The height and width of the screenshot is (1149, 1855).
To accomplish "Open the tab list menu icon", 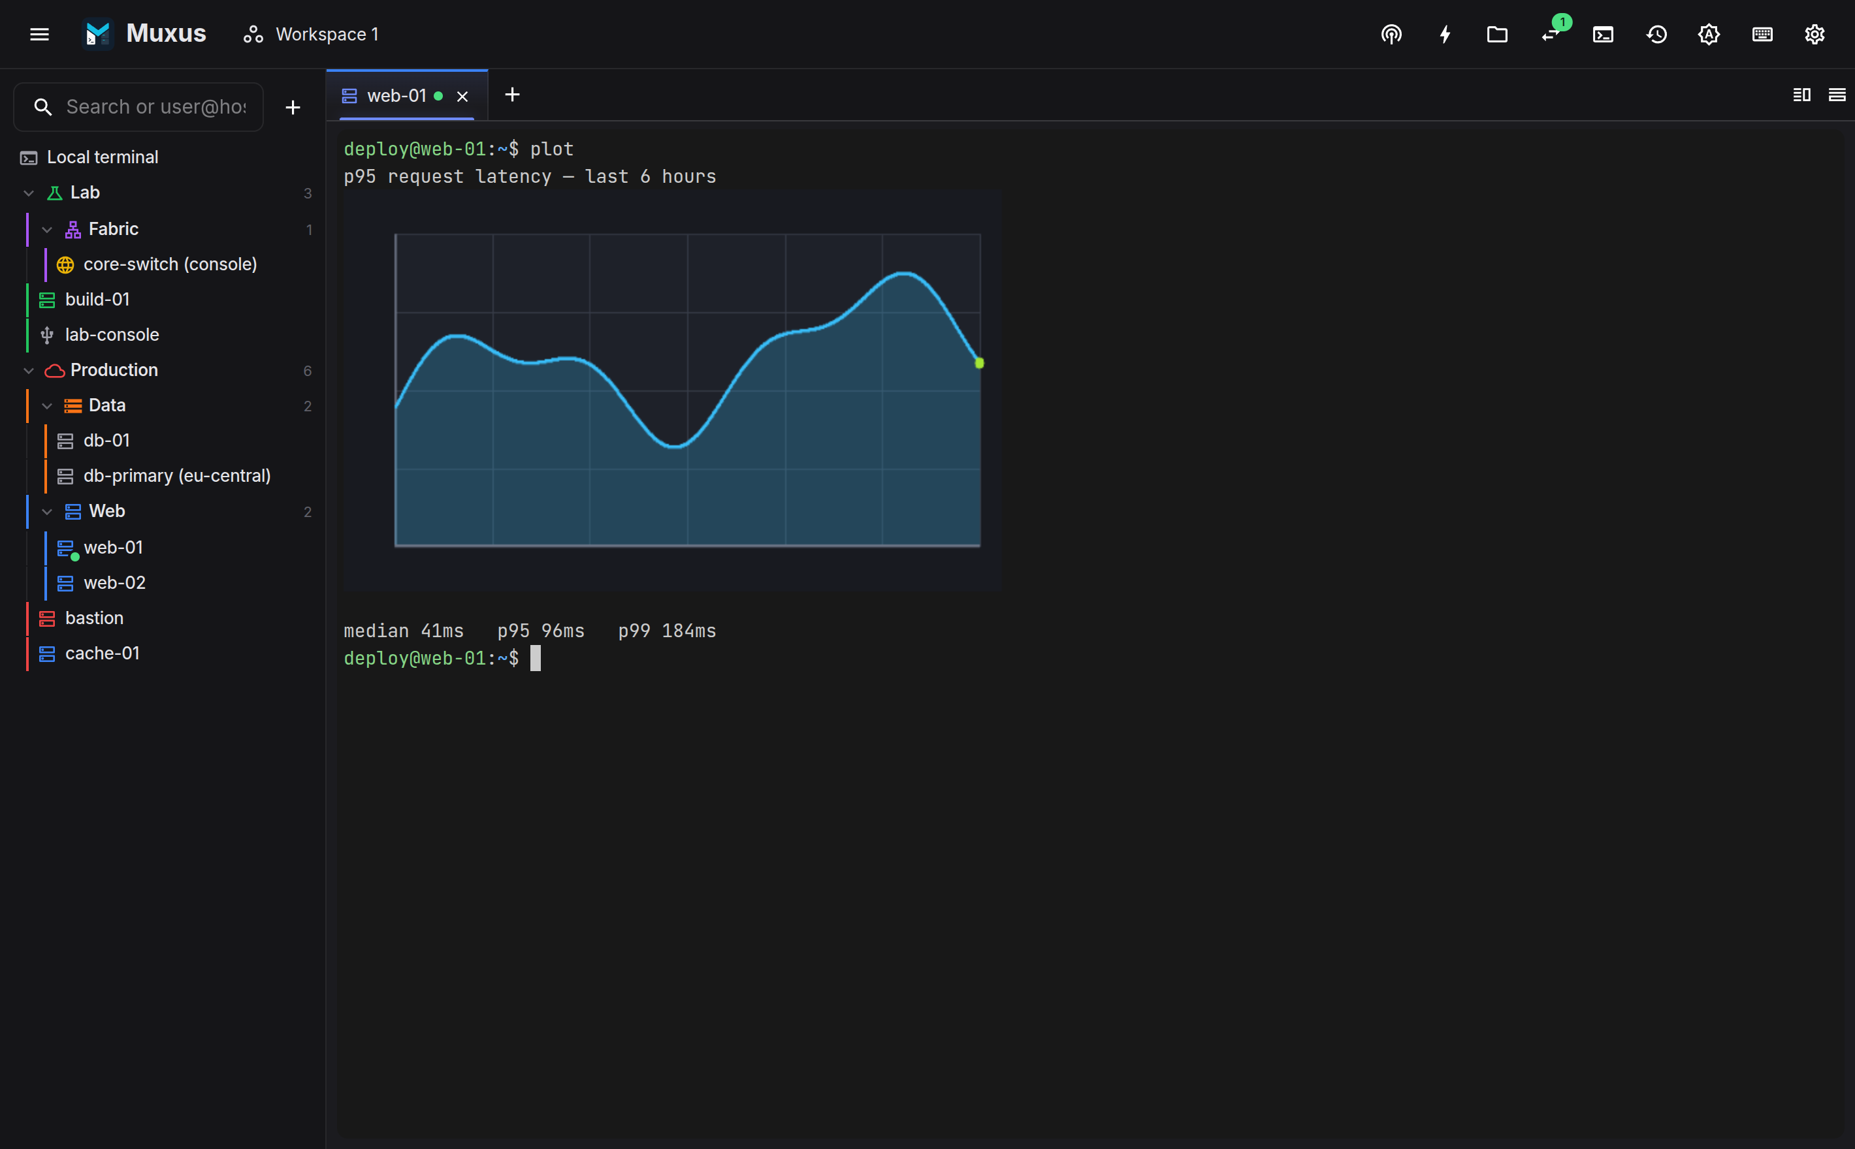I will tap(1837, 94).
